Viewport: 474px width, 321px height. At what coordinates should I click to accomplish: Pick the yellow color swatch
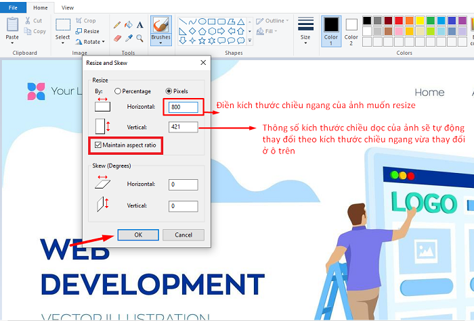[420, 20]
